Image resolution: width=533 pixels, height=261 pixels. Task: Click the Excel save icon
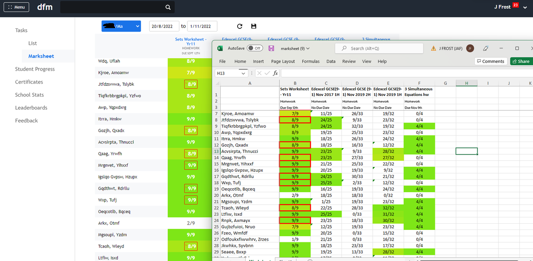click(271, 48)
